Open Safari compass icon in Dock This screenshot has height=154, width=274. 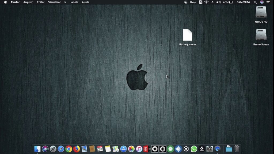[x=61, y=149]
